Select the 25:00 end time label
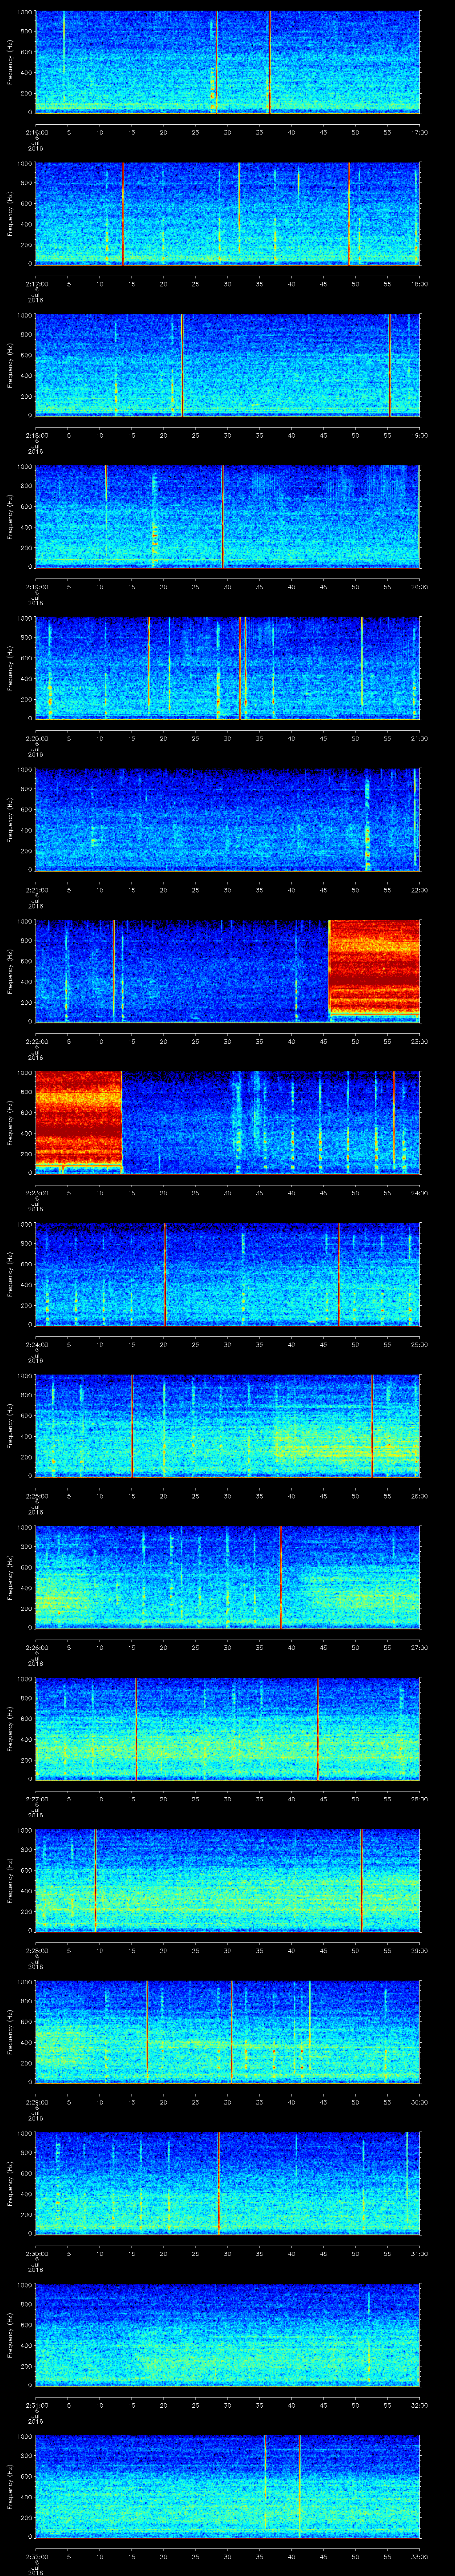Image resolution: width=455 pixels, height=2576 pixels. (x=419, y=1344)
